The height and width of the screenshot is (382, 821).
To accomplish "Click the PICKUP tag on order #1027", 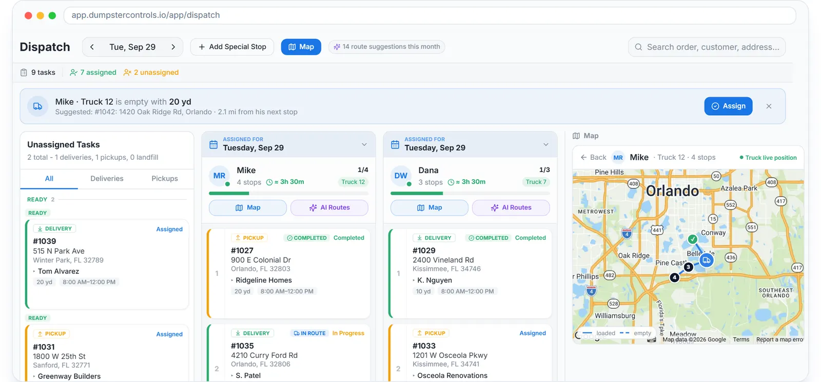I will [250, 238].
